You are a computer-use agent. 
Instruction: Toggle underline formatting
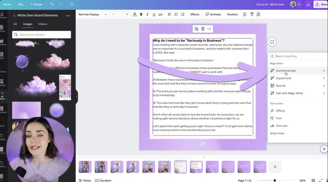click(154, 14)
